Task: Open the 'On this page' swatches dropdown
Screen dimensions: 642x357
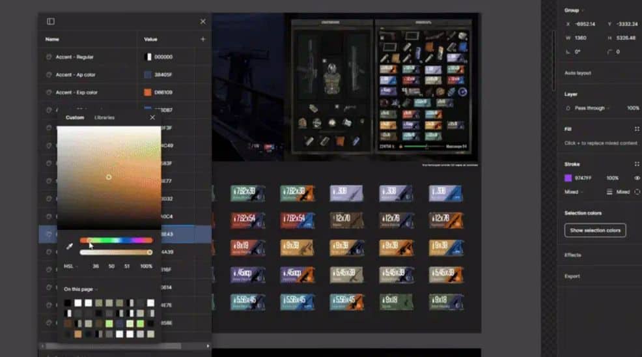Action: pos(81,289)
